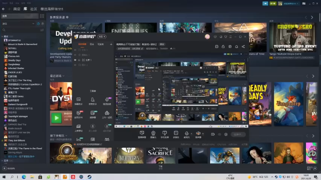The image size is (321, 180).
Task: Open the hamburger menu in the streaming app title bar
Action: tap(231, 36)
